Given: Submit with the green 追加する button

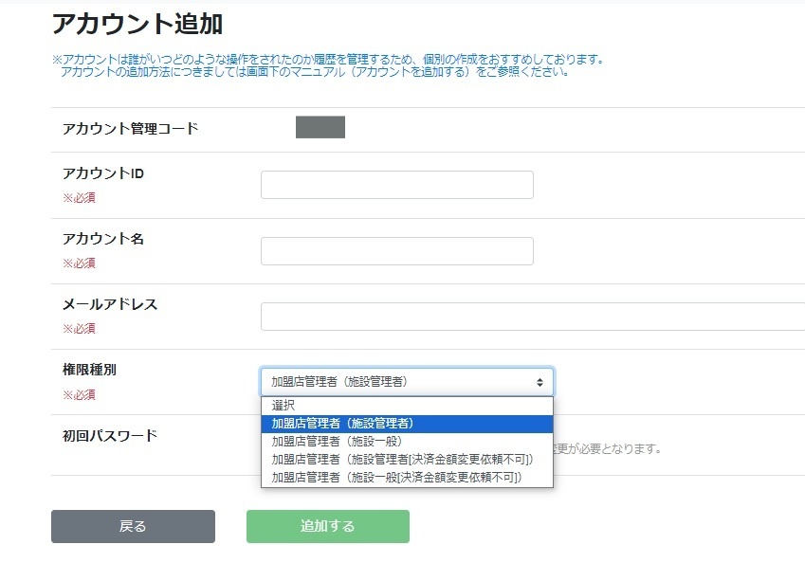Looking at the screenshot, I should tap(327, 526).
